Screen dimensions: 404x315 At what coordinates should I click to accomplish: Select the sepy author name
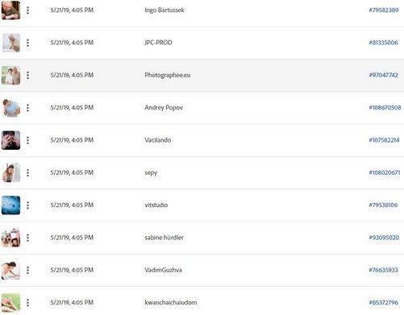coord(151,173)
